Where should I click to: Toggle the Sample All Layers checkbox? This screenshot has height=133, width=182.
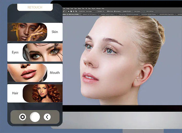coord(122,11)
